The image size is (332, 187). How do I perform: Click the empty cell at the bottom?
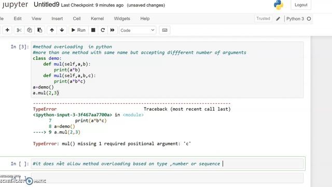pos(167,178)
